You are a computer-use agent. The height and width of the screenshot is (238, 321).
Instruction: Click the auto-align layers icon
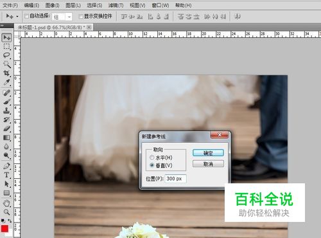[x=237, y=17]
